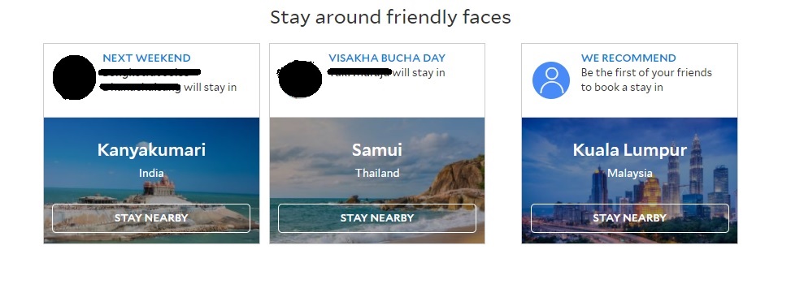
Task: Click the redacted avatar on Samui card
Action: [300, 79]
